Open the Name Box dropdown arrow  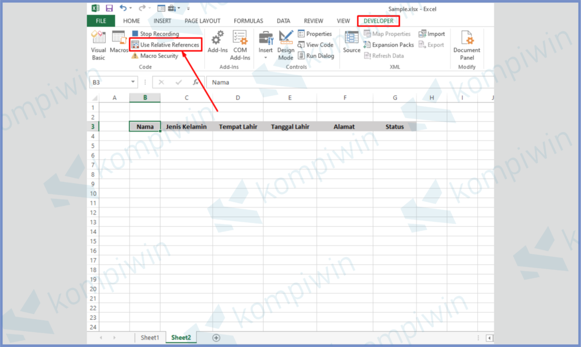[x=133, y=82]
